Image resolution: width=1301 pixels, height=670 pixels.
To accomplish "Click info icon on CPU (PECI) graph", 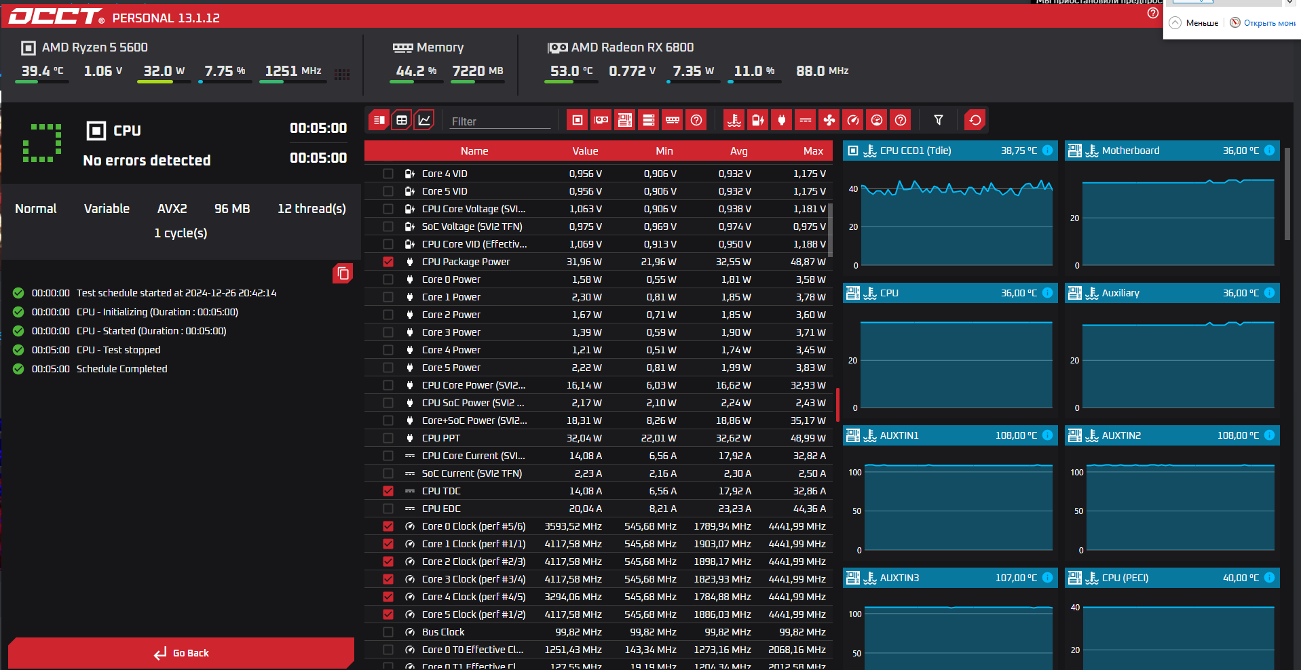I will [x=1269, y=578].
